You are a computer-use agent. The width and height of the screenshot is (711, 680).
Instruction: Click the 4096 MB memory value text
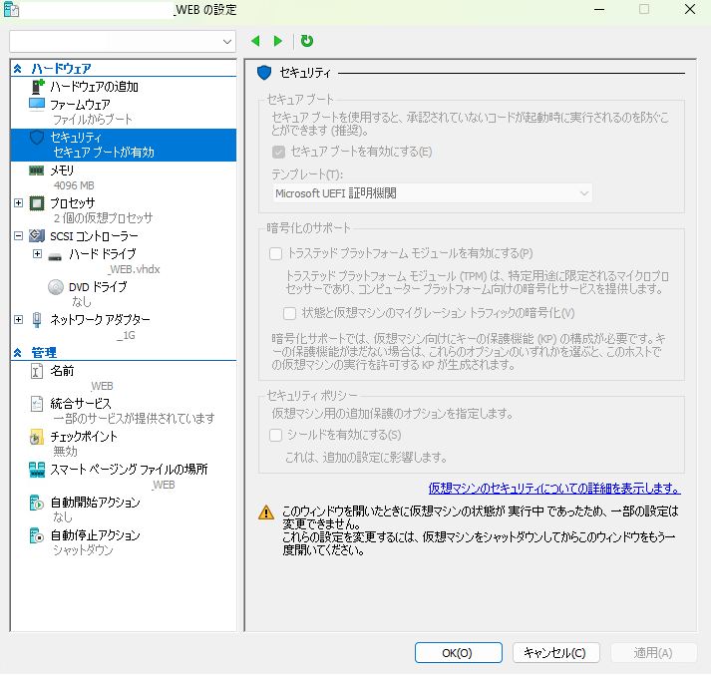pos(74,185)
